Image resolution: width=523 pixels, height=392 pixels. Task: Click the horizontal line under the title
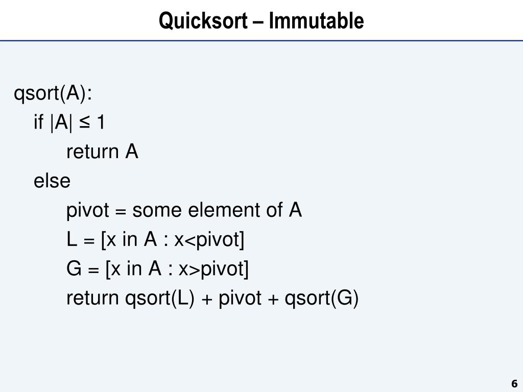(x=261, y=41)
